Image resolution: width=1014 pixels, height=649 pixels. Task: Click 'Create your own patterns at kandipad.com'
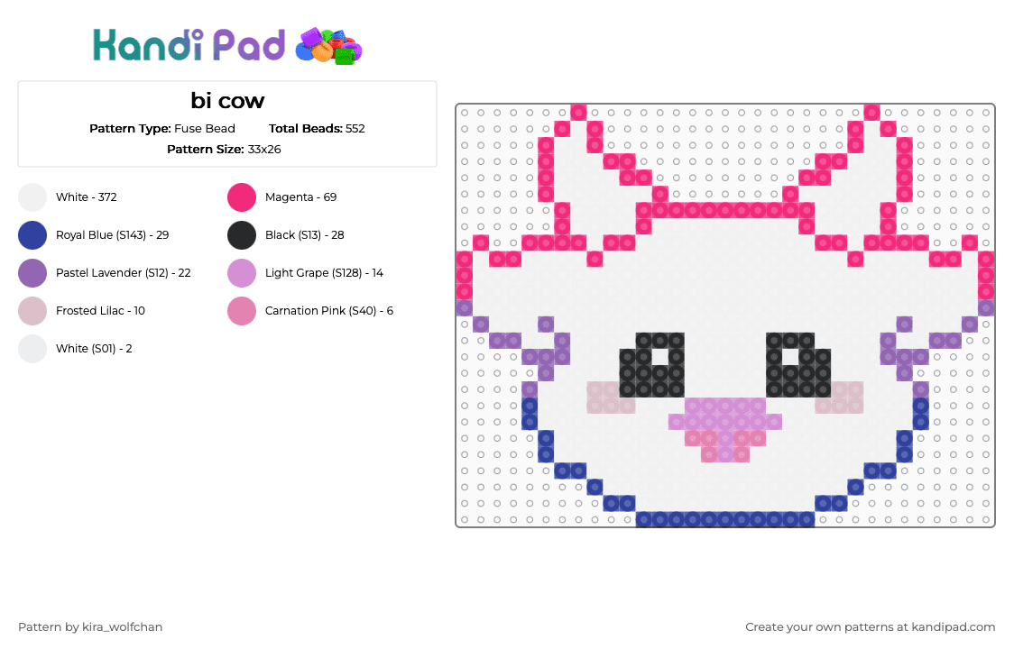point(870,627)
